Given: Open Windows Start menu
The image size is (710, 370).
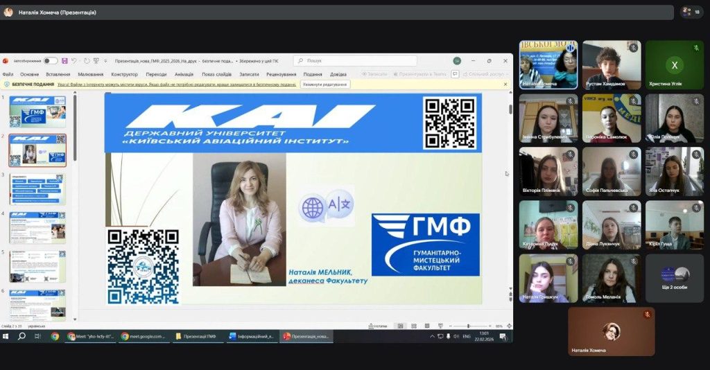Looking at the screenshot, I should point(6,336).
